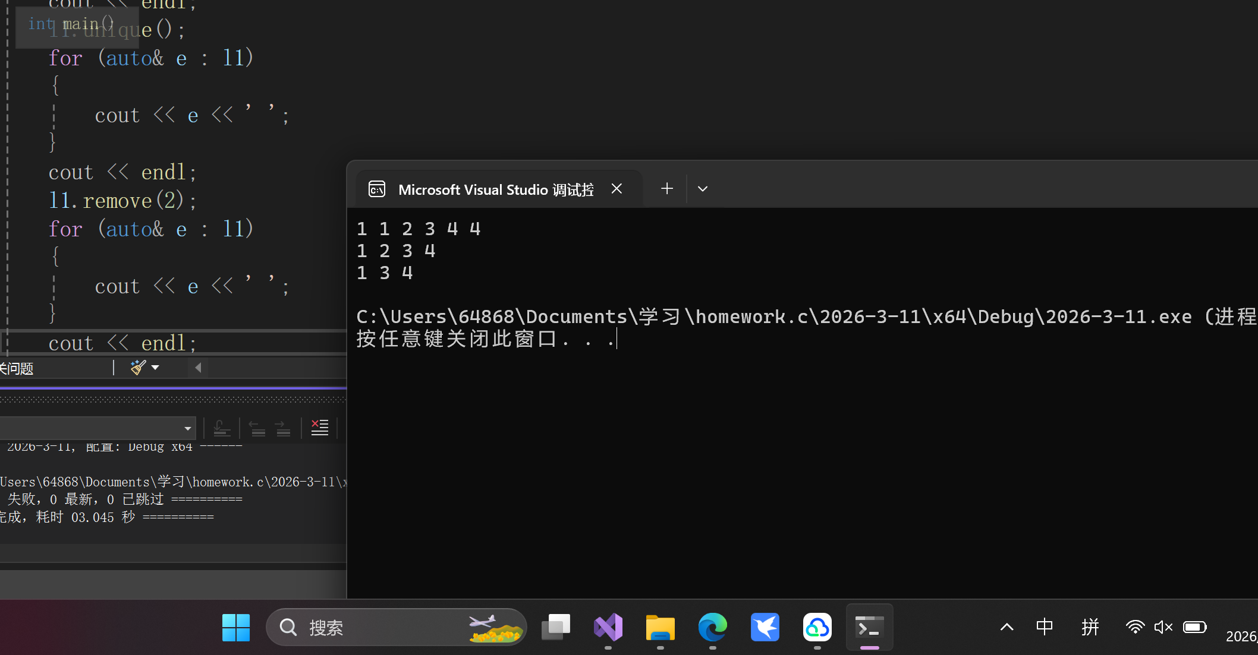Close the debug console tab
The height and width of the screenshot is (655, 1258).
617,189
